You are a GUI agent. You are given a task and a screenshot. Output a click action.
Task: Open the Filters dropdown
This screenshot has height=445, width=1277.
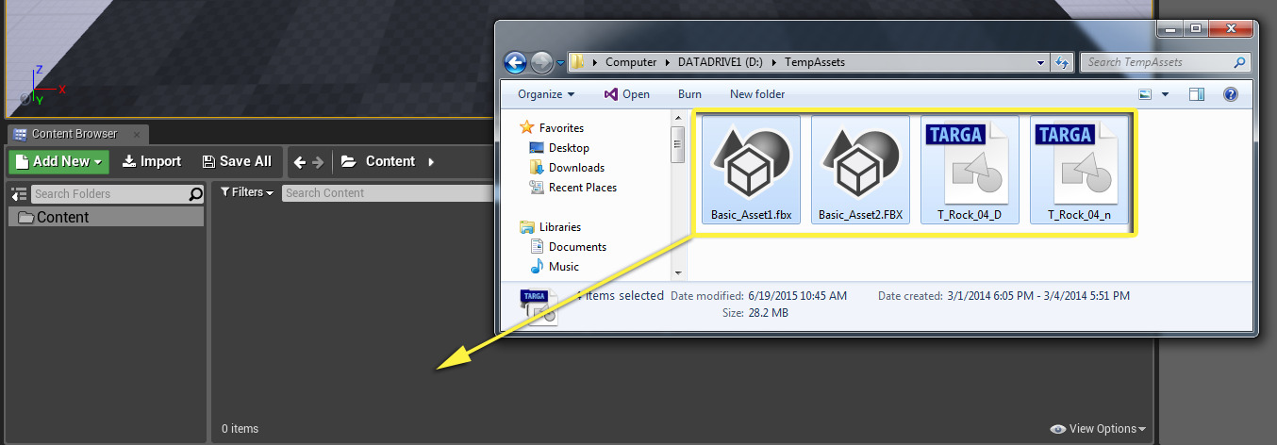click(x=247, y=192)
